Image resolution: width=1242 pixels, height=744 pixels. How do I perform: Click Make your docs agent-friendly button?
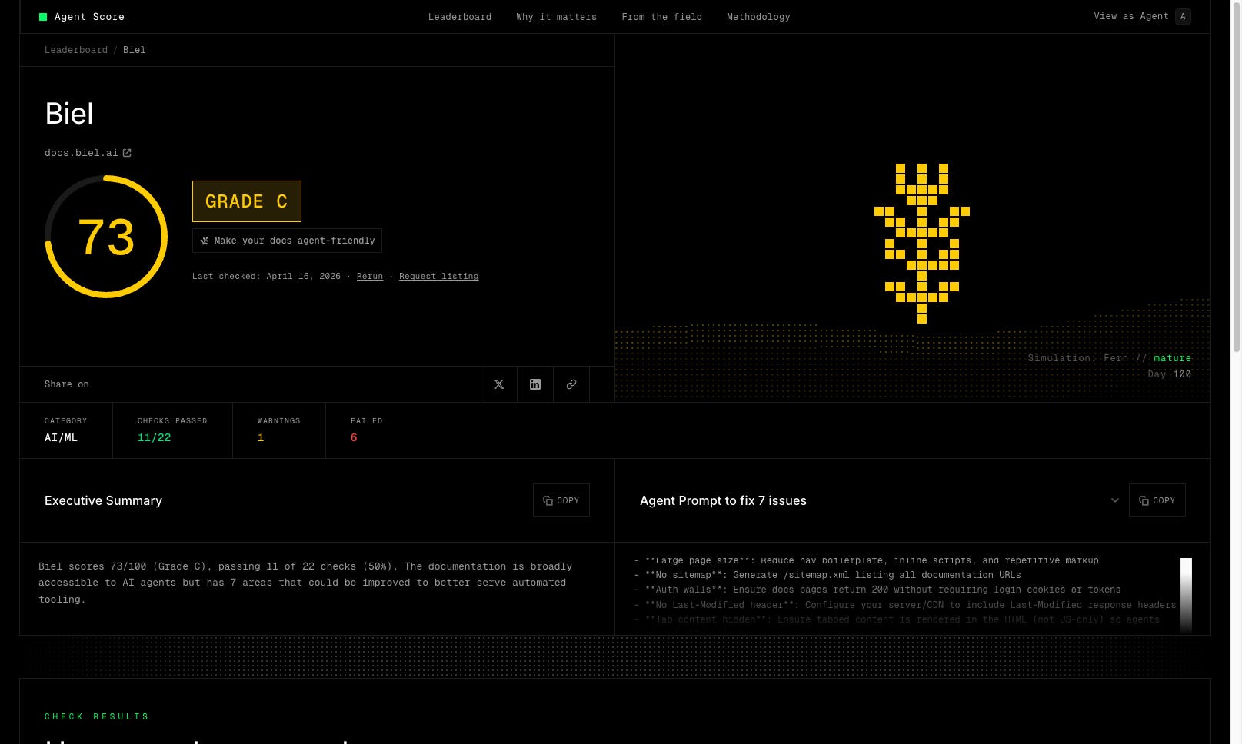tap(287, 241)
